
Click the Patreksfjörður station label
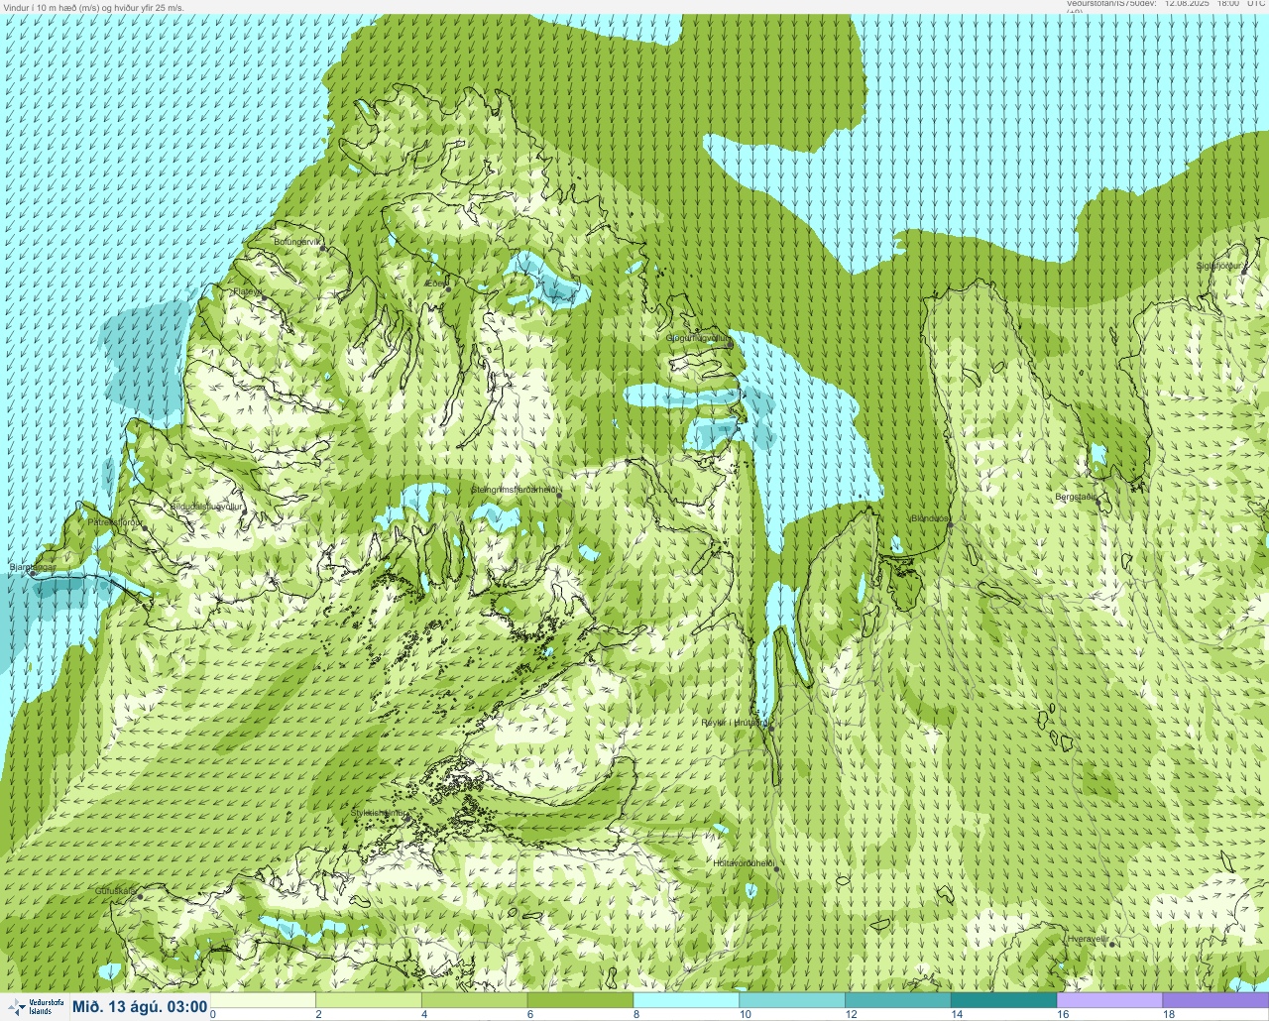click(x=115, y=520)
